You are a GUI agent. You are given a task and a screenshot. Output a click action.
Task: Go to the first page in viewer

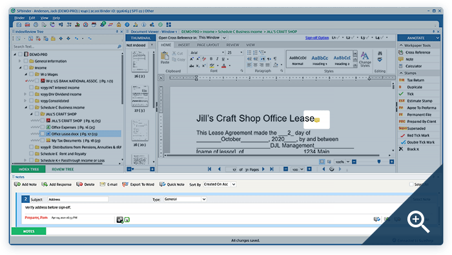tap(210, 169)
